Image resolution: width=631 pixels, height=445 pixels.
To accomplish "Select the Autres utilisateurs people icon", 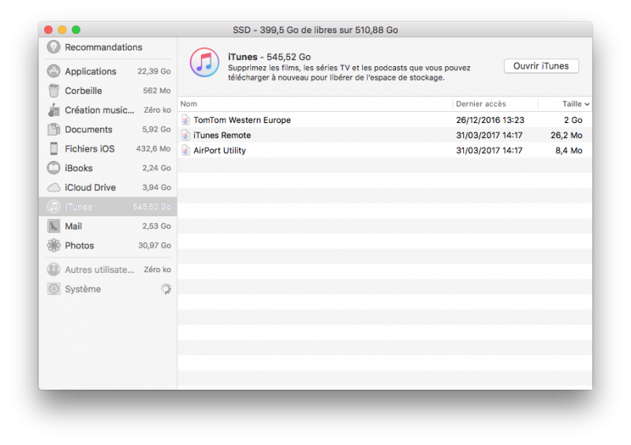I will [54, 269].
